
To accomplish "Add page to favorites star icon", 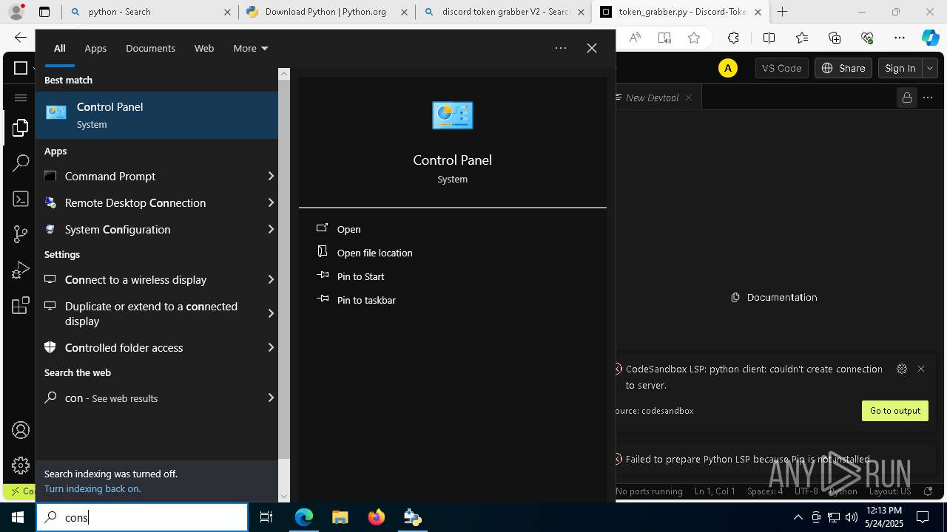I will 694,38.
